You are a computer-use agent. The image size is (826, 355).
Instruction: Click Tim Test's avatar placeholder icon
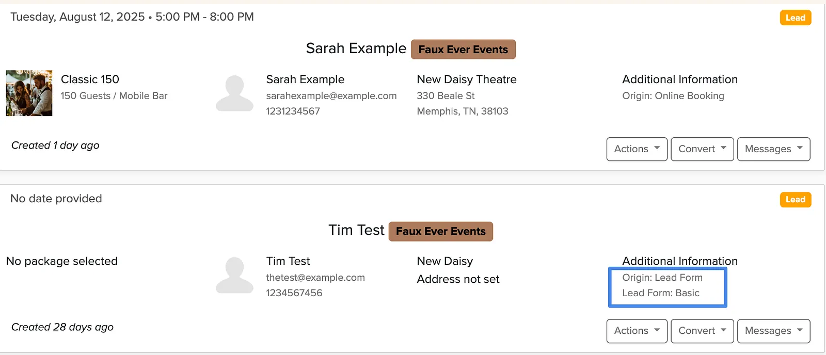point(234,275)
